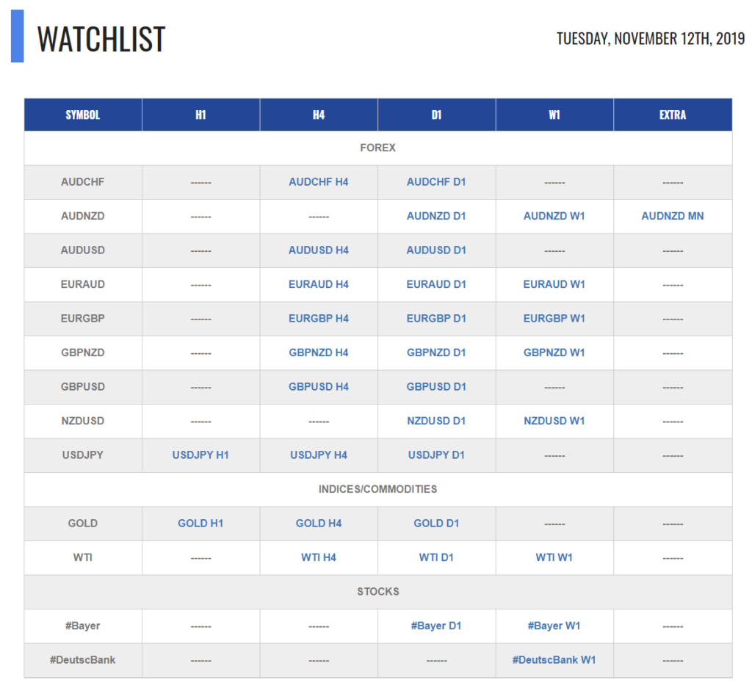752x688 pixels.
Task: Open the NZDUSD D1 chart link
Action: point(436,421)
